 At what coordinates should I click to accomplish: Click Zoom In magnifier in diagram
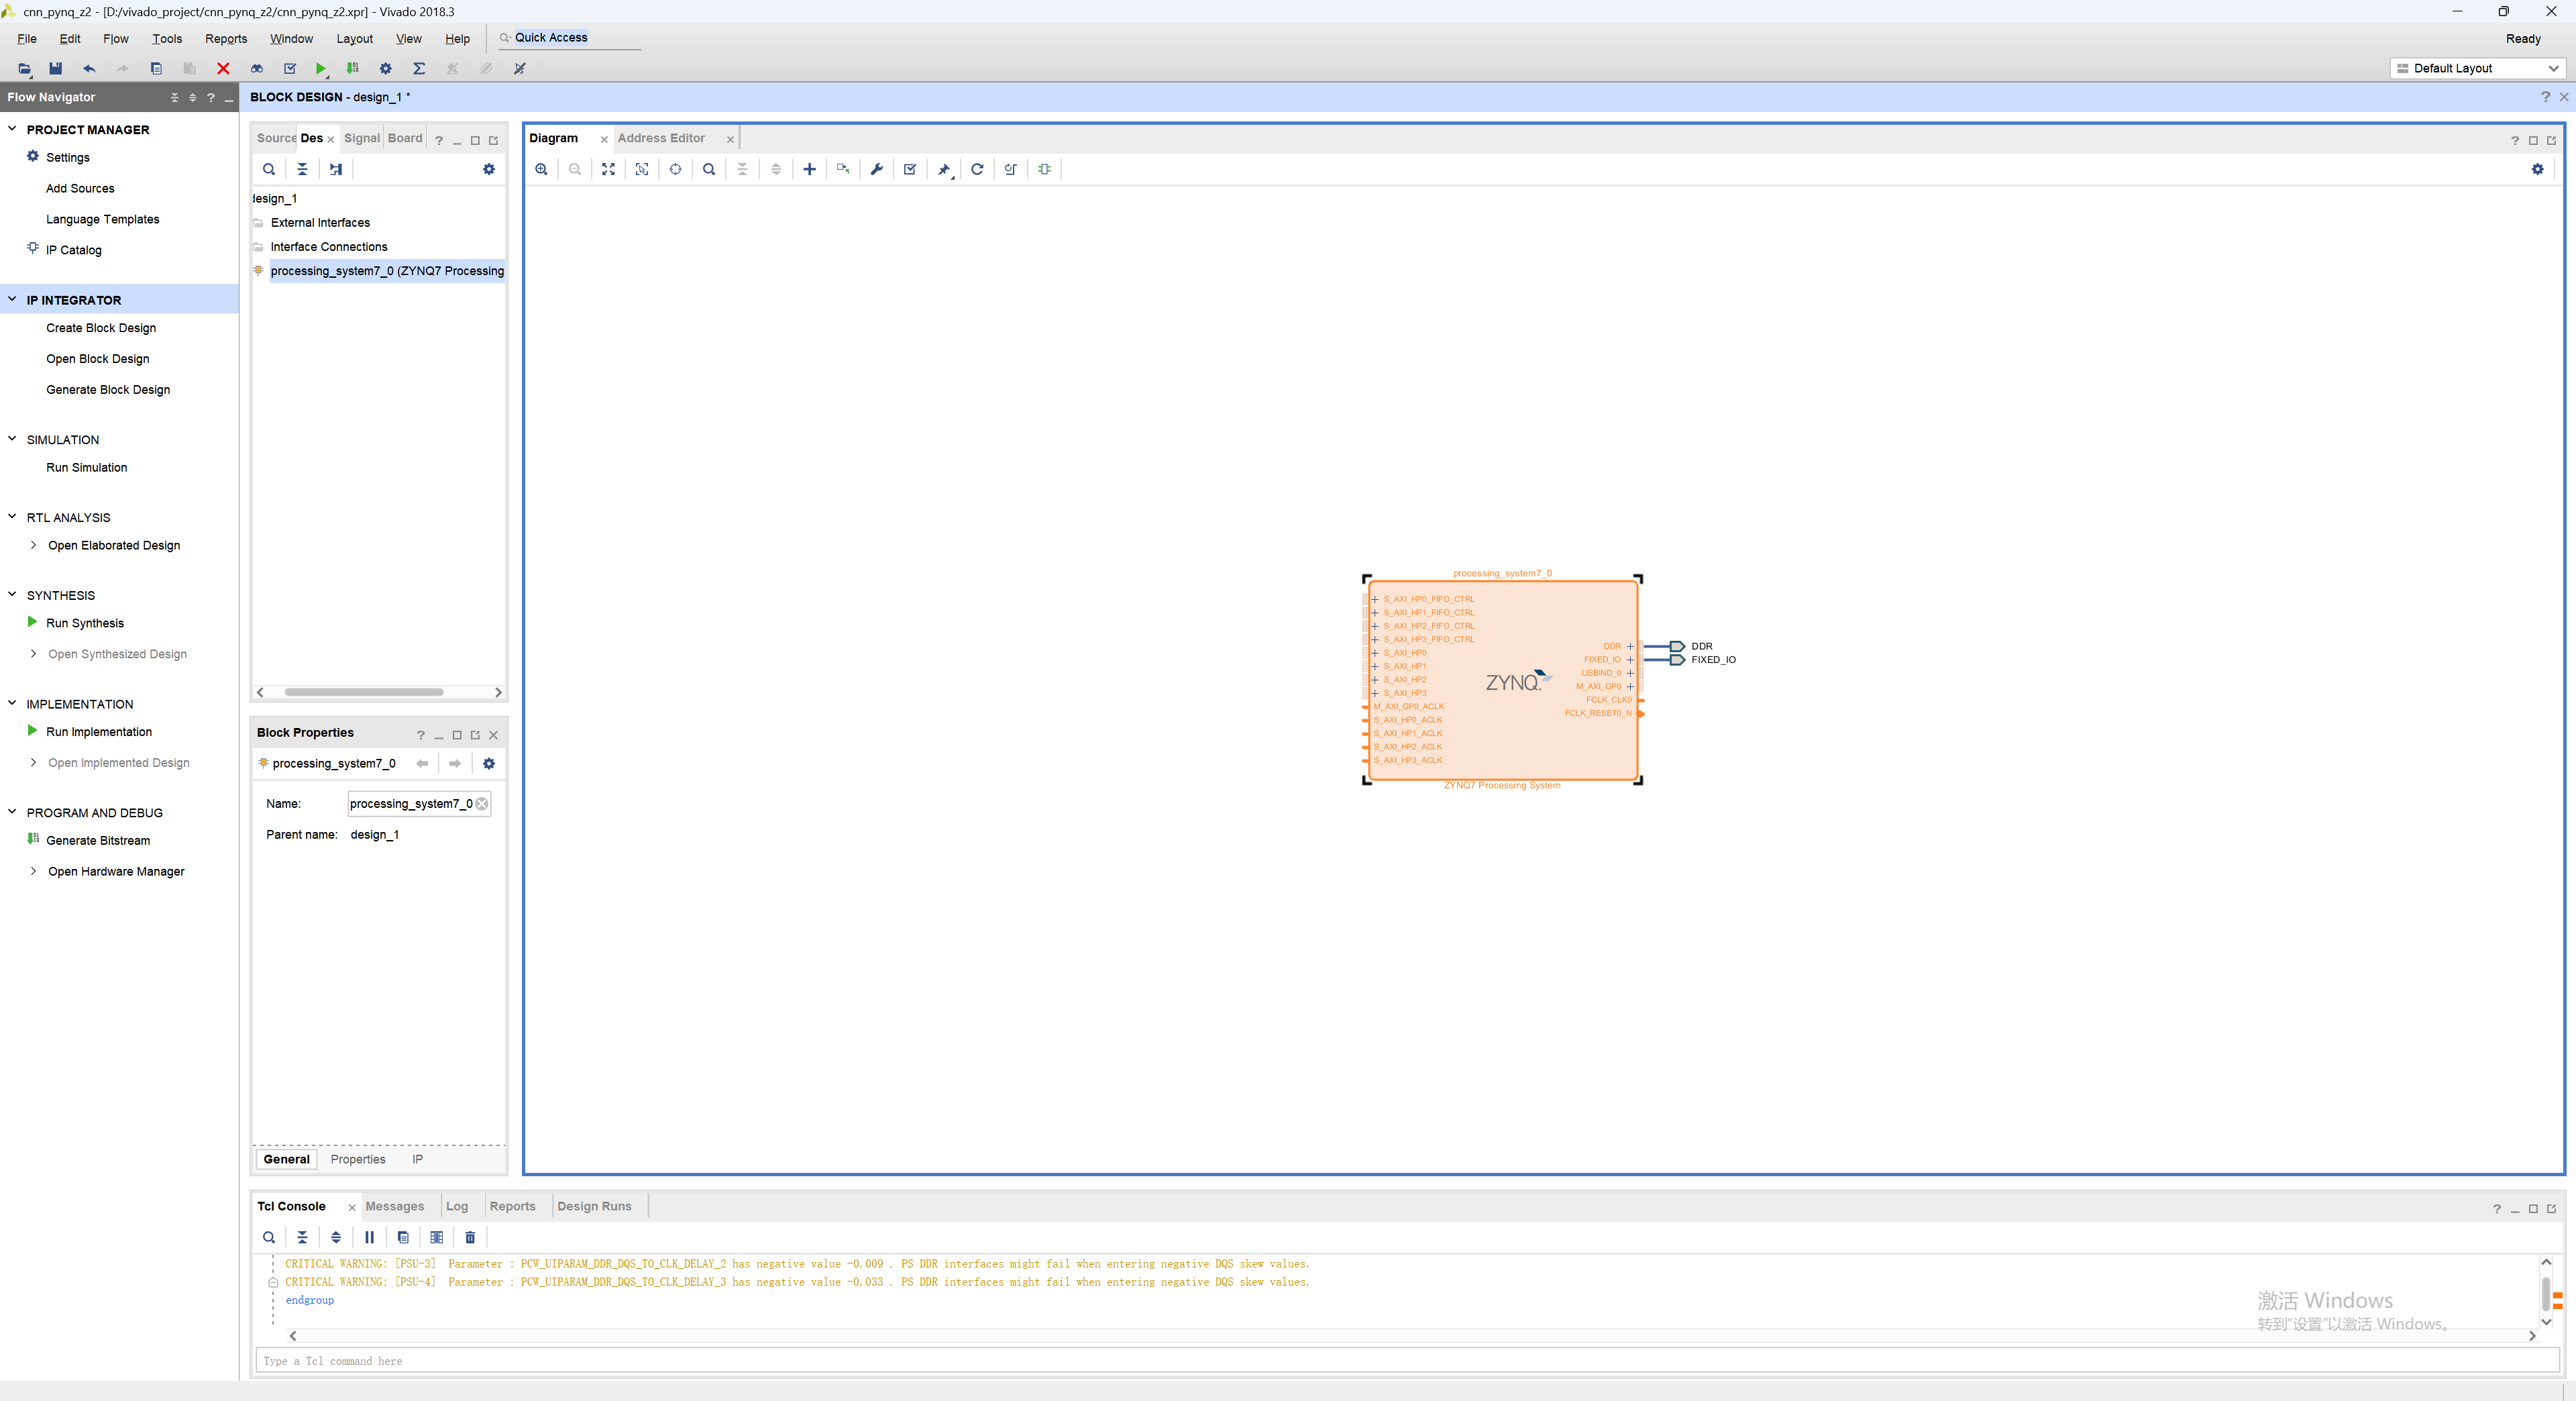coord(541,169)
